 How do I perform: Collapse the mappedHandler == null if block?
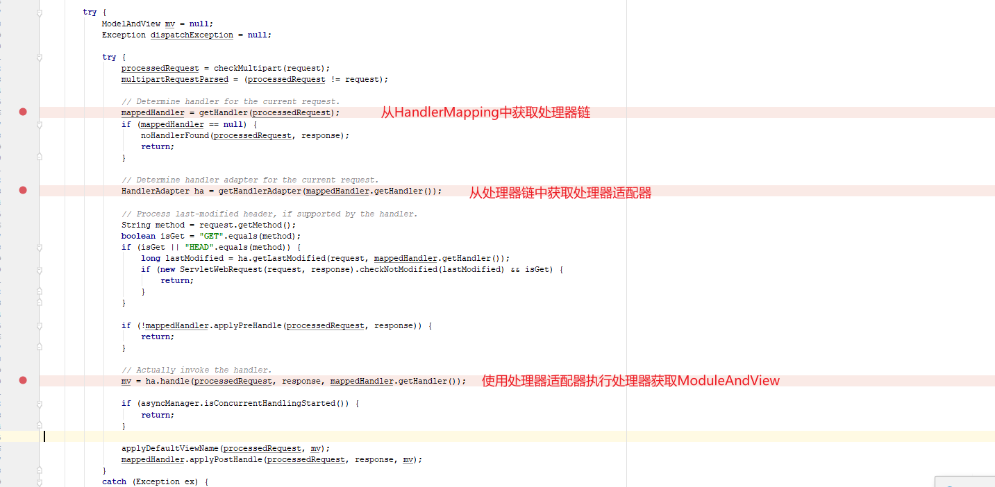click(40, 125)
